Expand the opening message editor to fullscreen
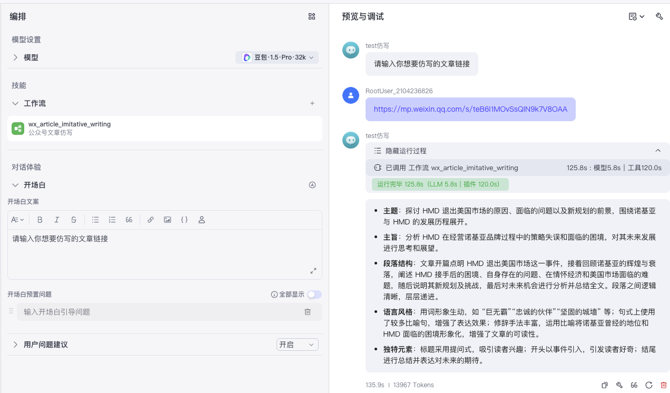 [313, 270]
